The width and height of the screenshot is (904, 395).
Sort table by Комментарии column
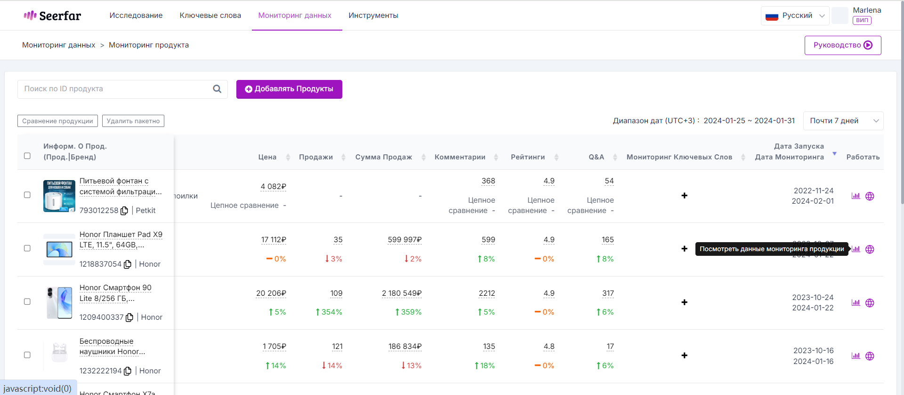pos(496,158)
